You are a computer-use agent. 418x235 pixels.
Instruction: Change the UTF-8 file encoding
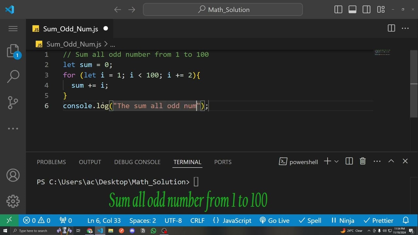coord(173,221)
